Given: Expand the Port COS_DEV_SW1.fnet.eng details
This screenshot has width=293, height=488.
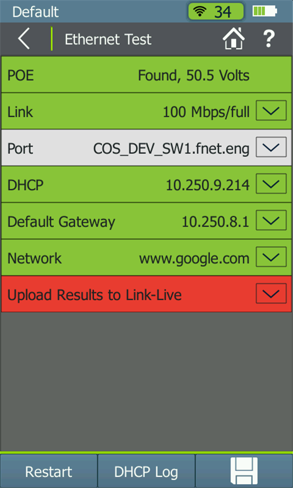Looking at the screenshot, I should pyautogui.click(x=271, y=147).
